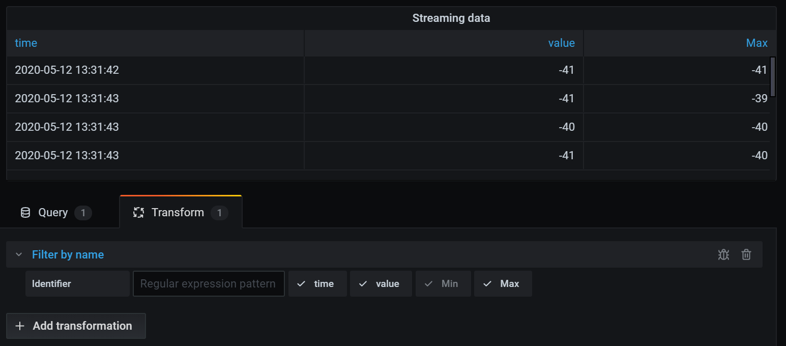Sort the table by the value column
The height and width of the screenshot is (346, 786).
[561, 43]
